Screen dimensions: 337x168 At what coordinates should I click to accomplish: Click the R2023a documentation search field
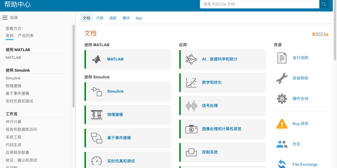click(x=259, y=4)
